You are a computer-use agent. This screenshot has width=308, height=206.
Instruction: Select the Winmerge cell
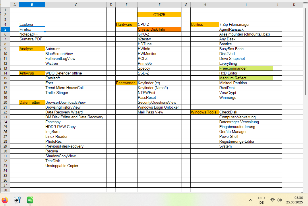click(x=246, y=98)
